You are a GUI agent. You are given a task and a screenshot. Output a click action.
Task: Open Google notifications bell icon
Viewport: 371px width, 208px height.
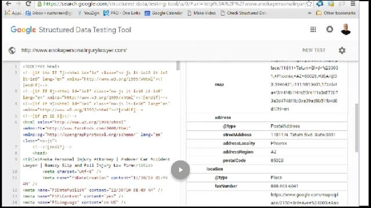[x=330, y=29]
